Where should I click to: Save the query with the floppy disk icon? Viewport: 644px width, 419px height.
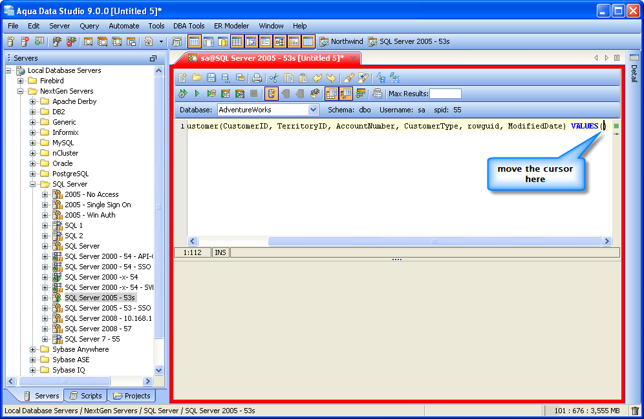211,77
